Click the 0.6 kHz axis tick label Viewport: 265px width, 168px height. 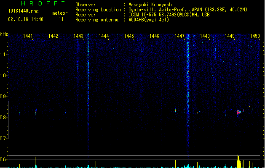click(4, 160)
